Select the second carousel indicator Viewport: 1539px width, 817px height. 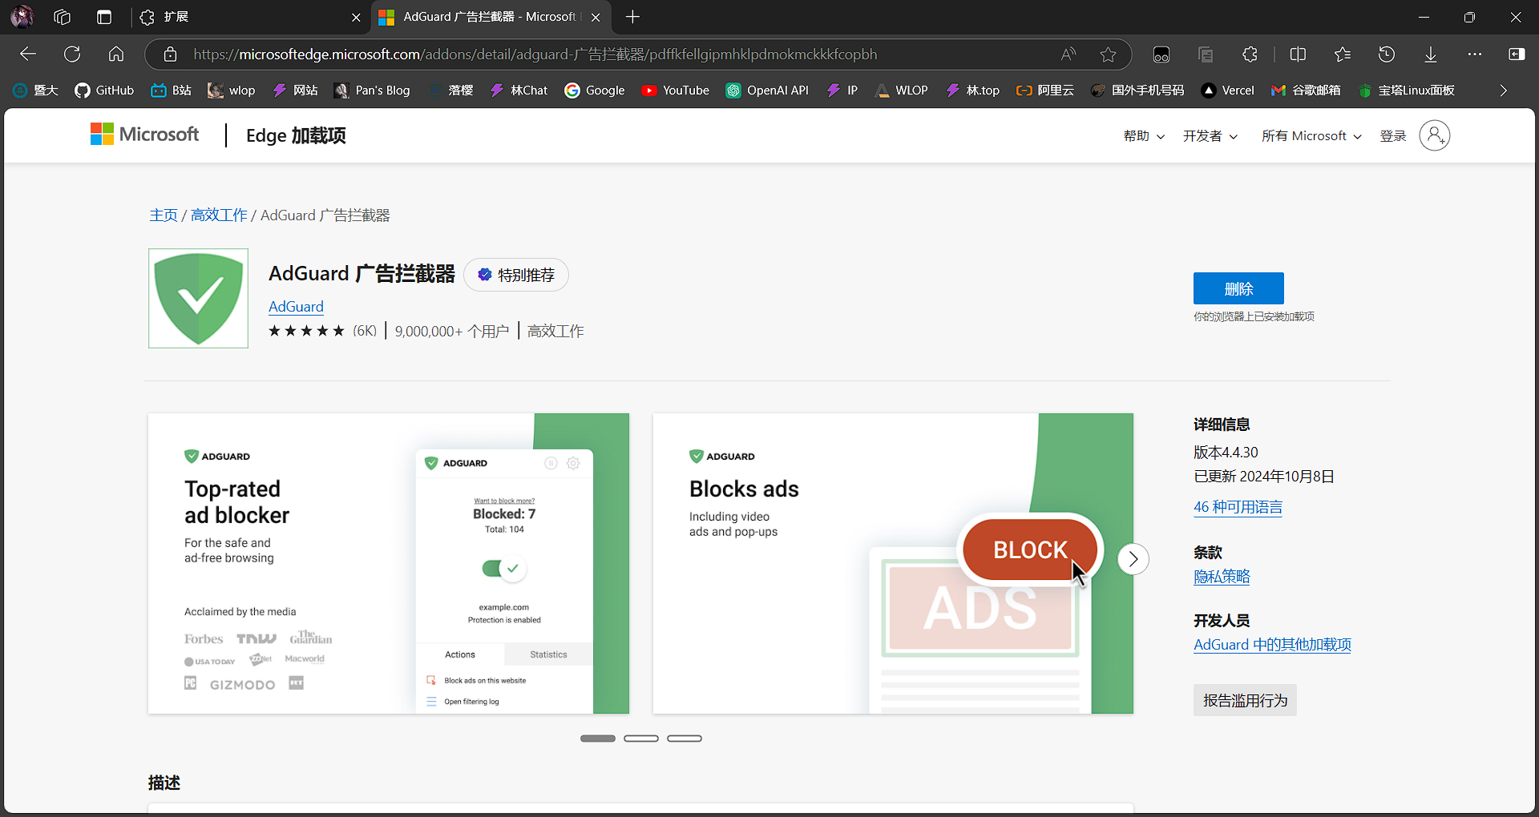coord(641,739)
